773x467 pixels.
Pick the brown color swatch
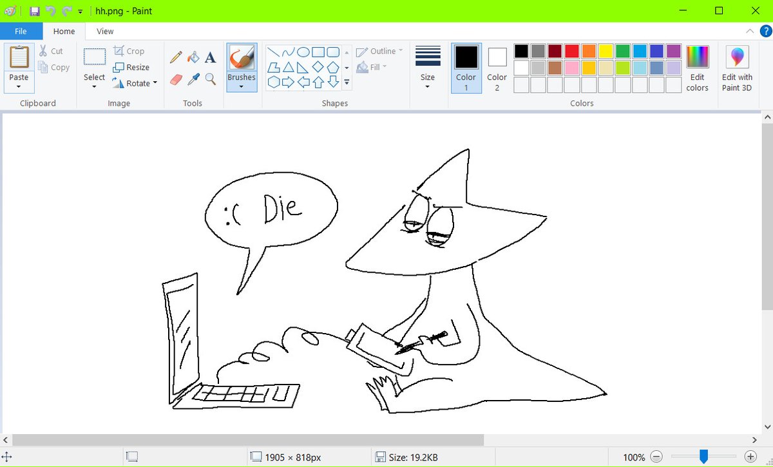555,68
